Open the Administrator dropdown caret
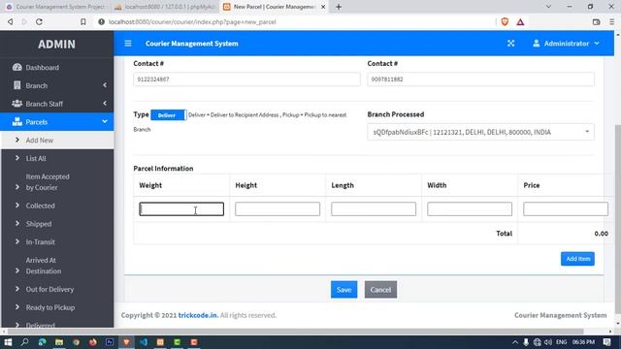Viewport: 621px width, 349px height. coord(597,44)
